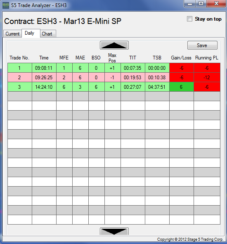Click the TSB value 00:10:38
The height and width of the screenshot is (244, 227).
click(157, 77)
